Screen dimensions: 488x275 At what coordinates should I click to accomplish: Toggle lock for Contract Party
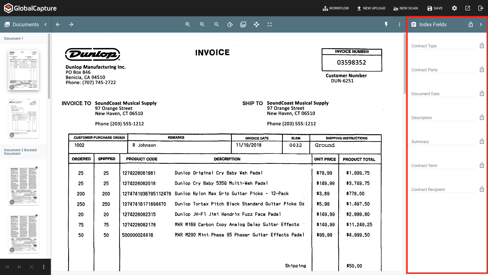point(482,70)
